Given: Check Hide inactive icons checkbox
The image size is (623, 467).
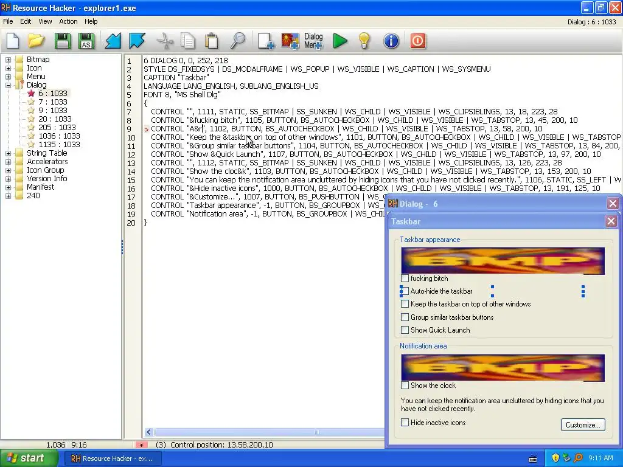Looking at the screenshot, I should 405,423.
